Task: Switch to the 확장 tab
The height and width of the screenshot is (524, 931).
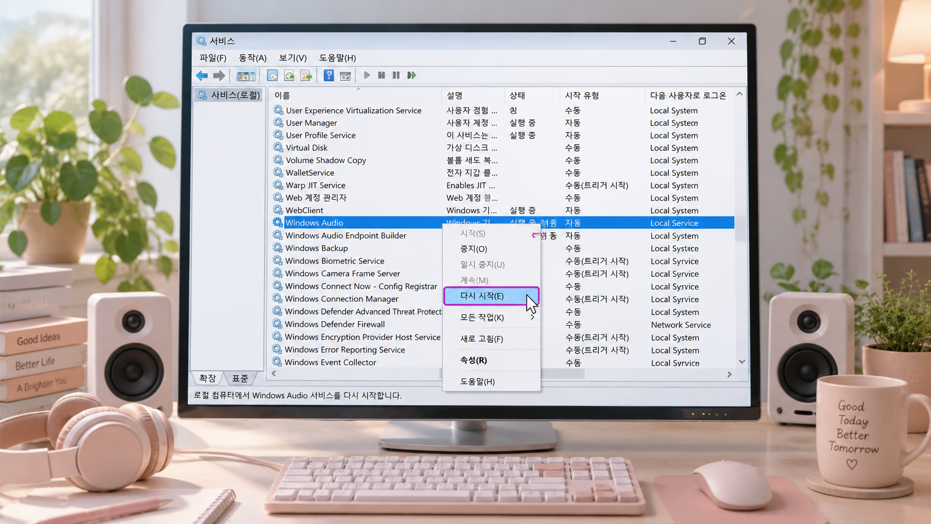Action: pyautogui.click(x=208, y=378)
